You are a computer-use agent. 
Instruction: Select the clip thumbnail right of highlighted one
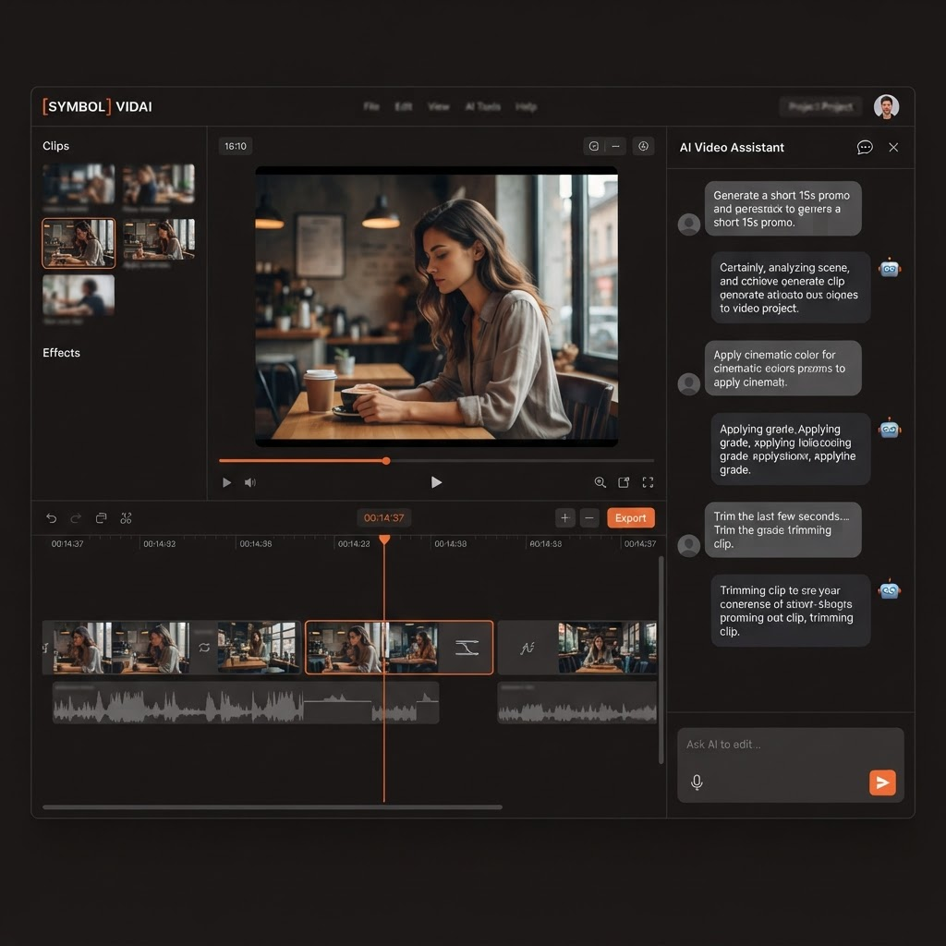coord(159,239)
